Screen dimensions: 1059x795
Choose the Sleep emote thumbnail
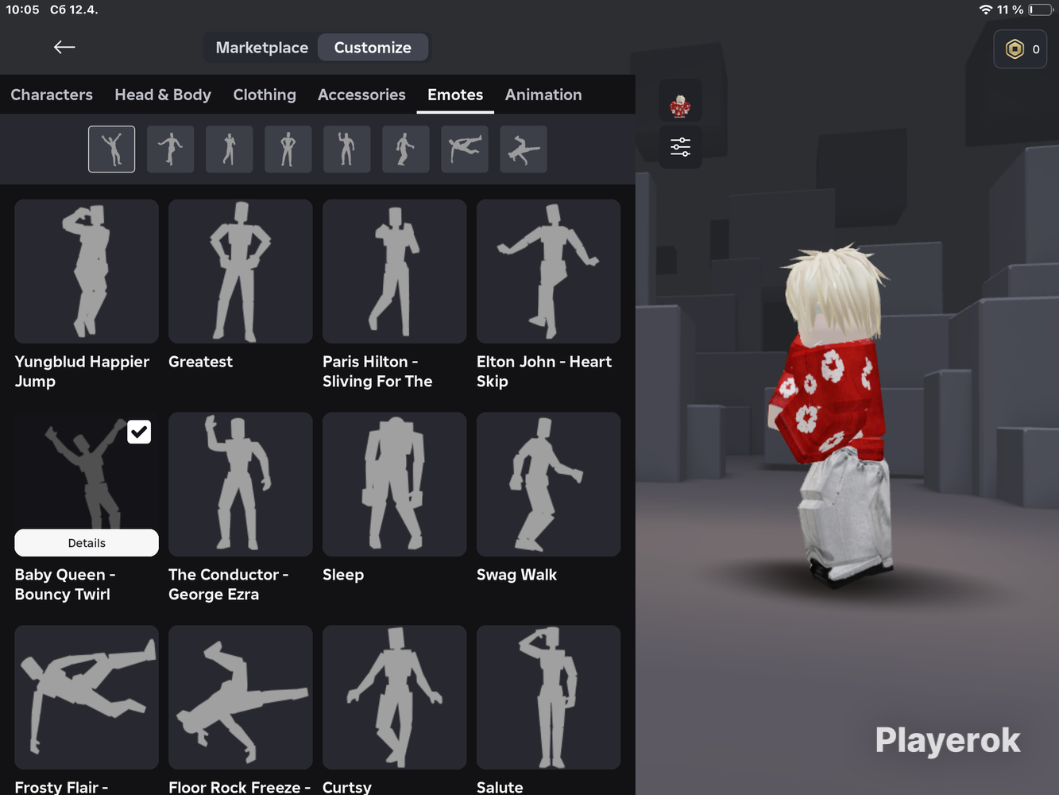(x=395, y=484)
